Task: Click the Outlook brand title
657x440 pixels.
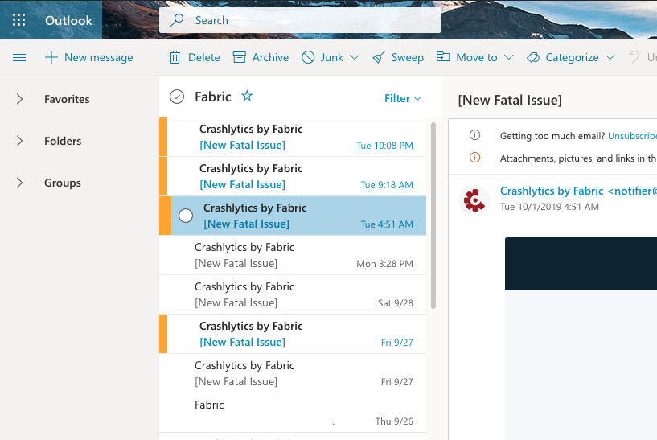Action: [x=68, y=20]
